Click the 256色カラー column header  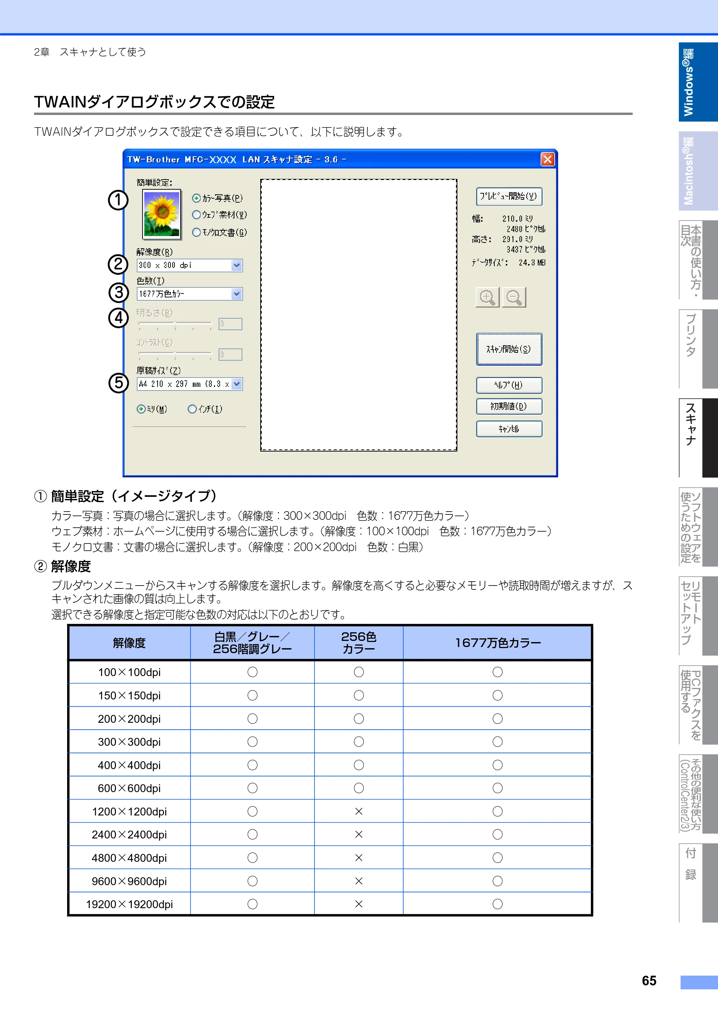pos(359,643)
